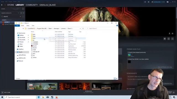This screenshot has width=177, height=99.
Task: Click the search field containing doom3
Action: click(x=11, y=16)
